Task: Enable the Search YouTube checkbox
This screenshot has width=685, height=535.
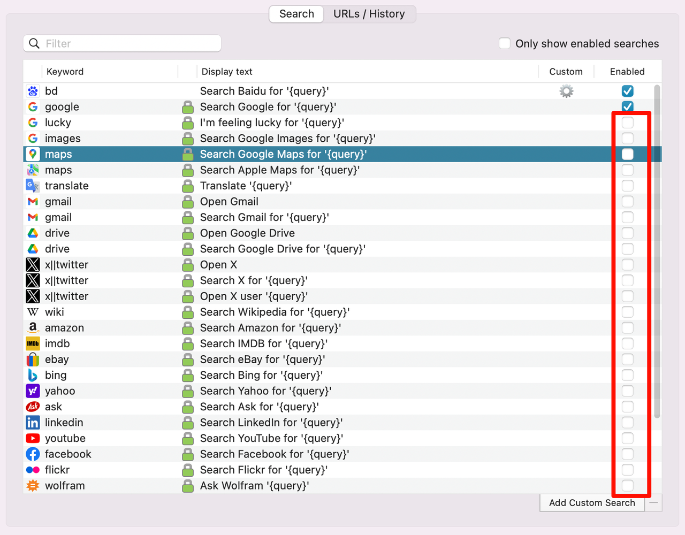Action: click(627, 438)
